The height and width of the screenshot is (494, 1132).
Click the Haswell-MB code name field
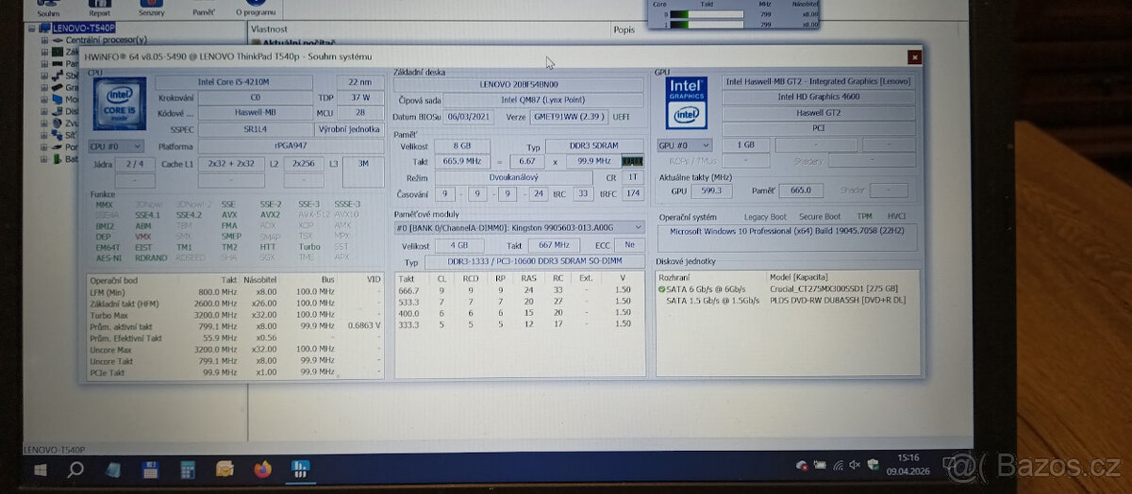pos(255,112)
